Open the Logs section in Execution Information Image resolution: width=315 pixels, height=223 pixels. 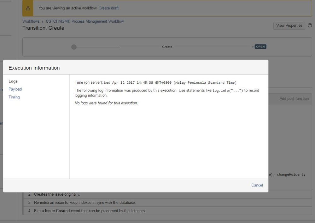point(13,81)
